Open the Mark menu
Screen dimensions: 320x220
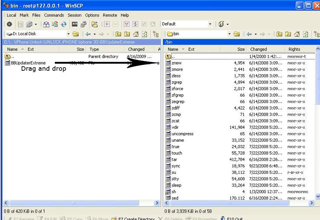(x=24, y=15)
